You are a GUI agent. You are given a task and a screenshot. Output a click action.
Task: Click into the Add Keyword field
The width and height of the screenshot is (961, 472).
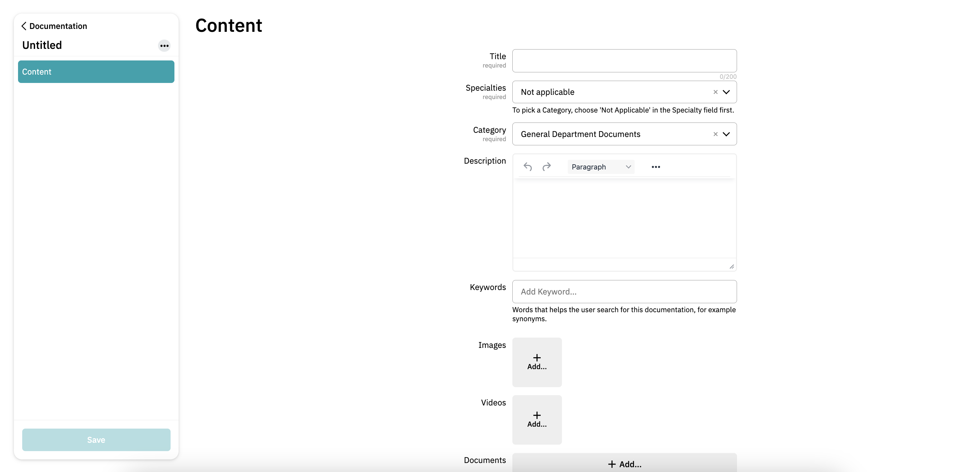624,292
